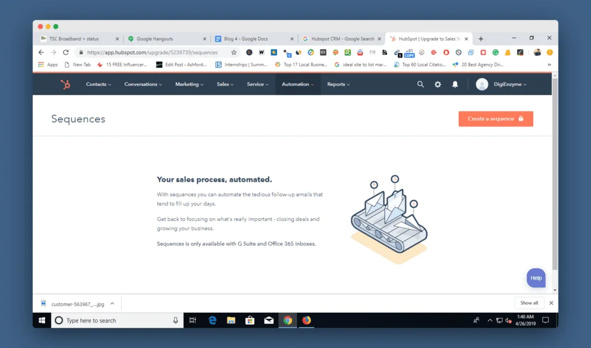This screenshot has width=591, height=348.
Task: Click the HubSpot sprocket logo
Action: [x=66, y=84]
